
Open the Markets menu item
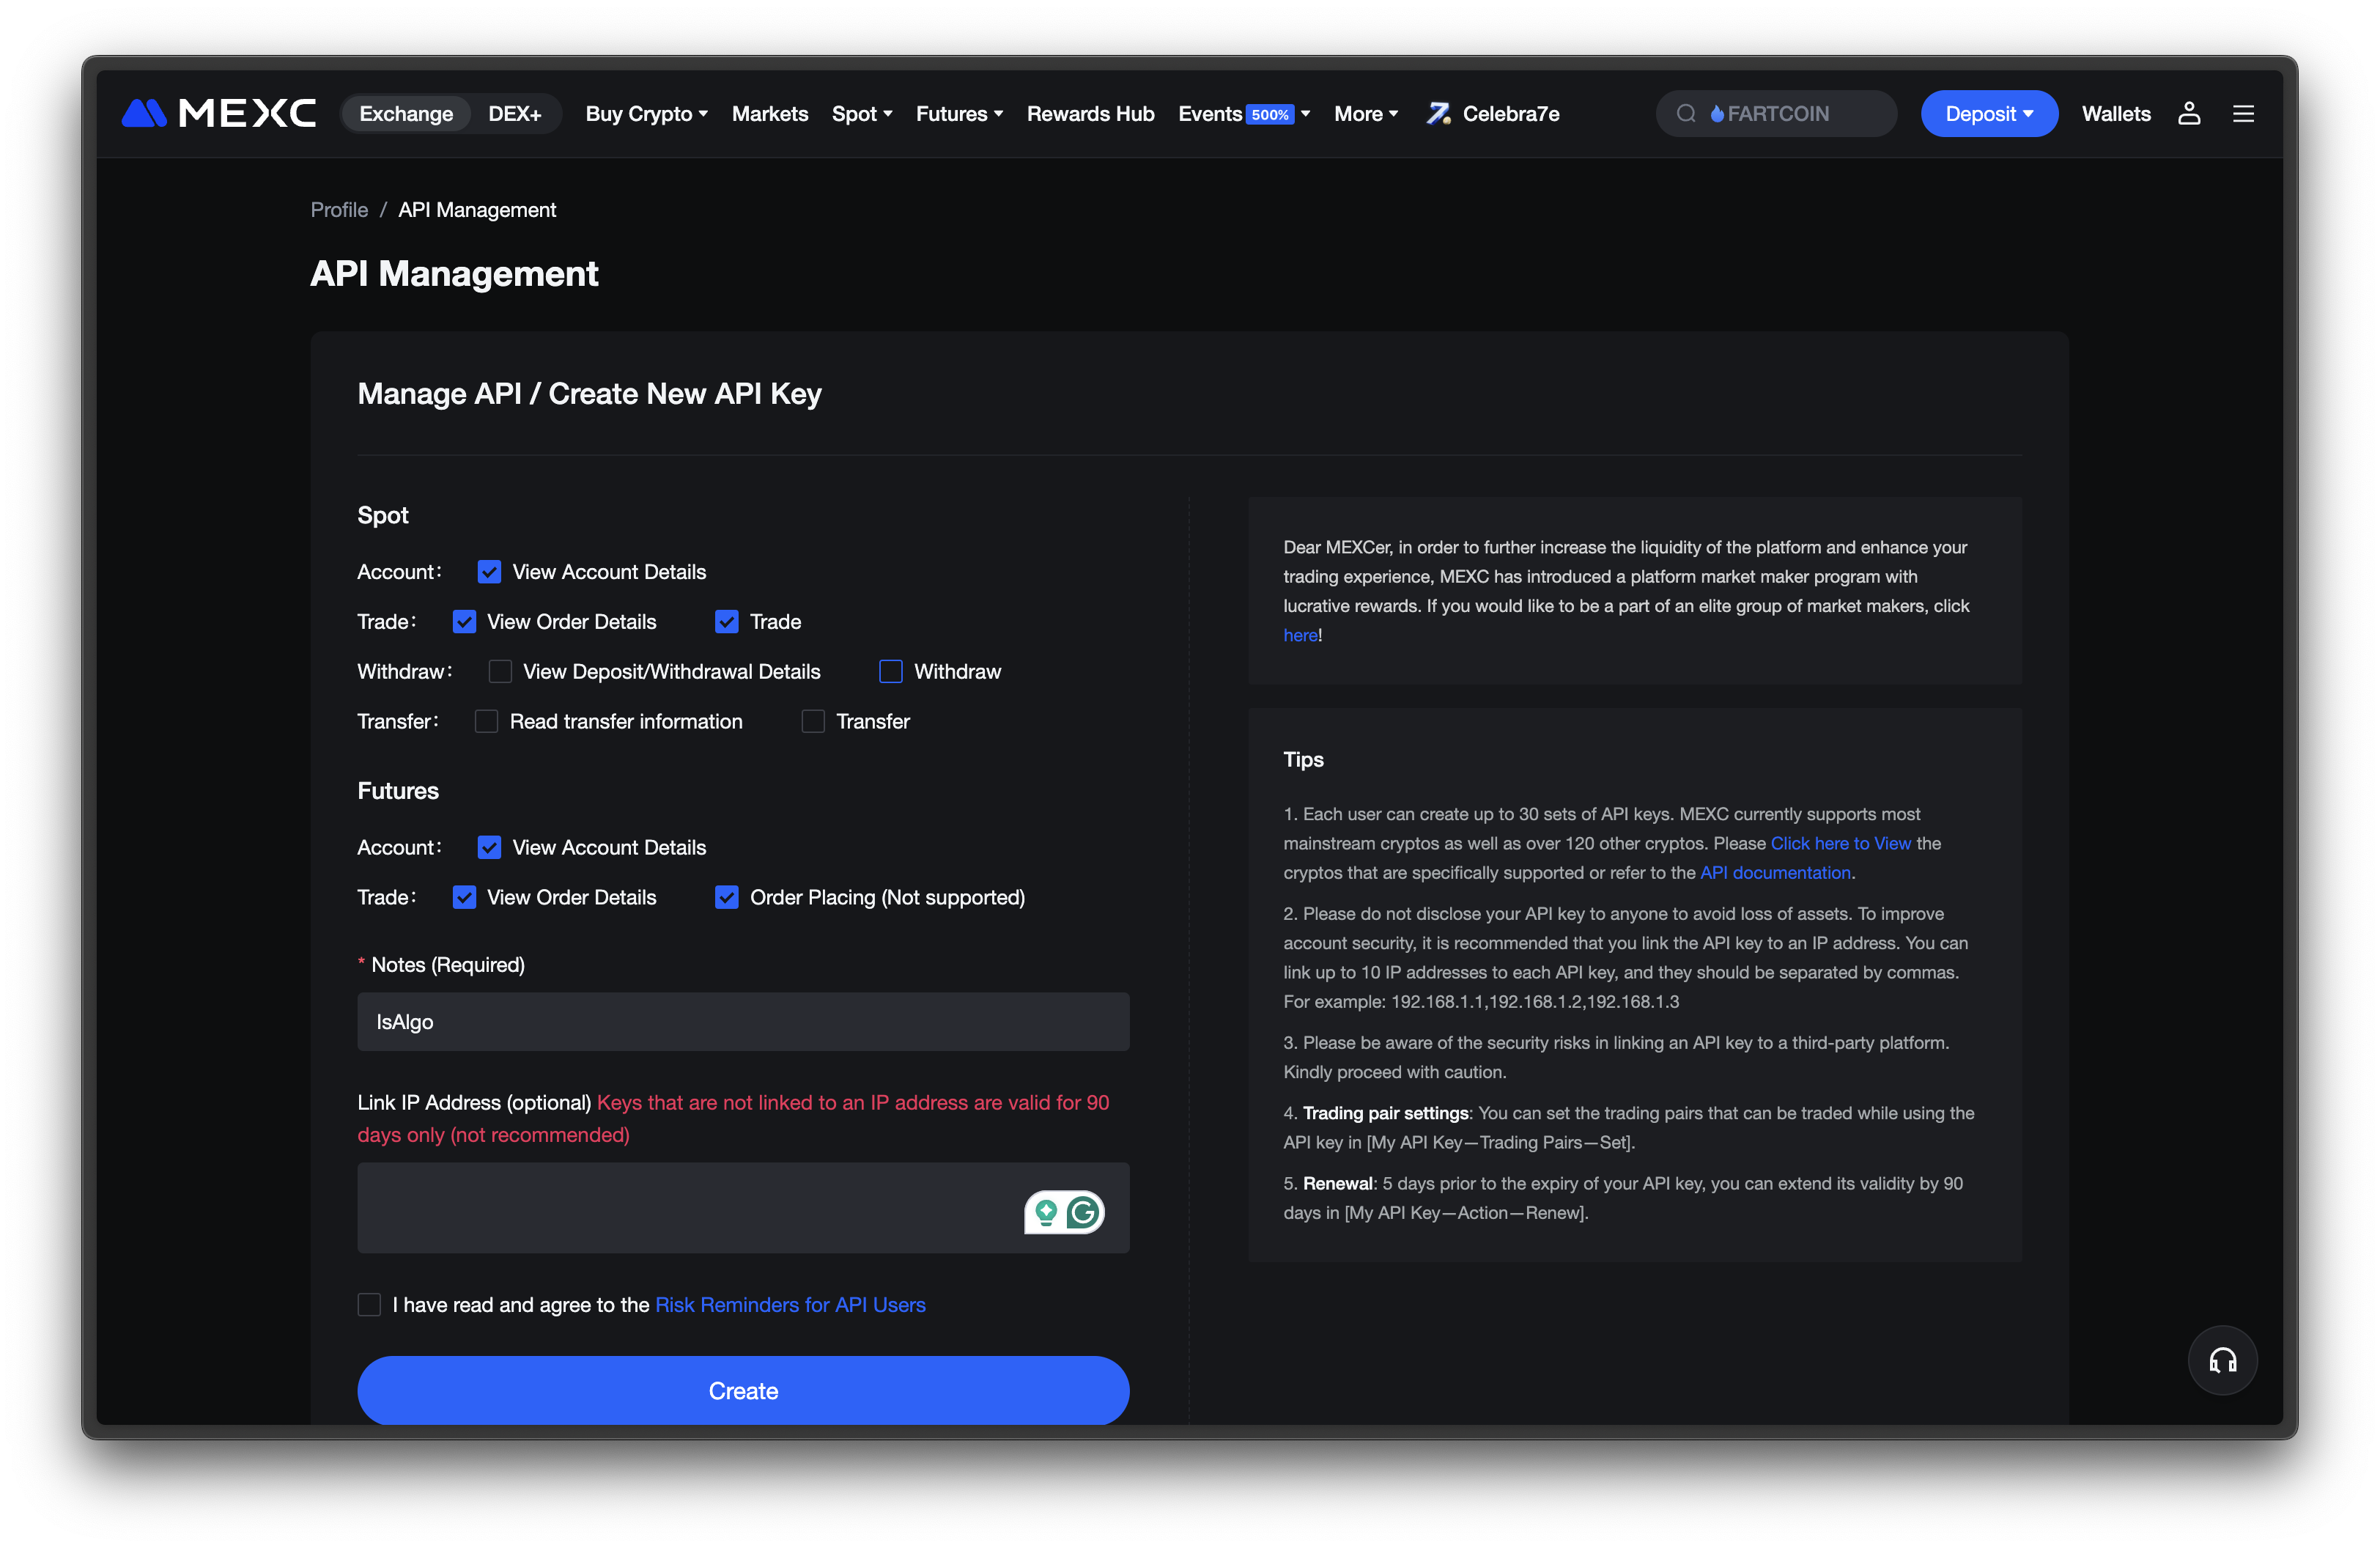coord(769,113)
